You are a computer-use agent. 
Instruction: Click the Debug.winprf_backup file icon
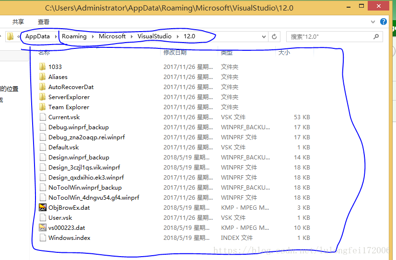coord(43,127)
